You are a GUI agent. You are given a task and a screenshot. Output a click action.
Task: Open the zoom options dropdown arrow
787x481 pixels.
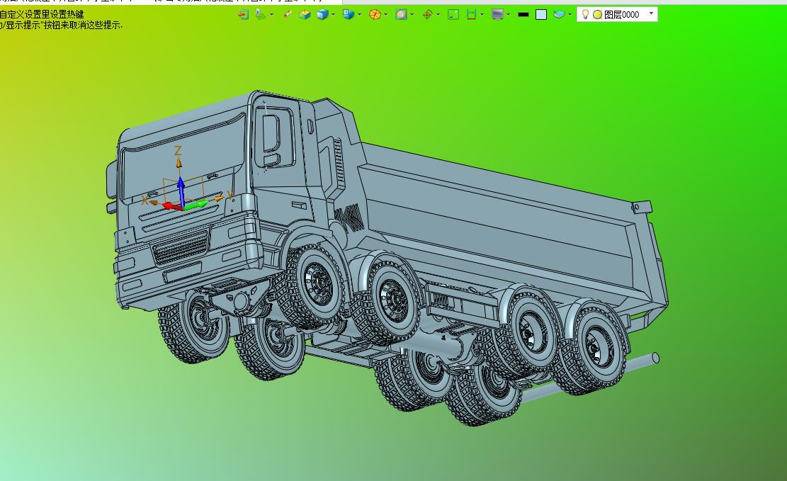click(x=412, y=15)
